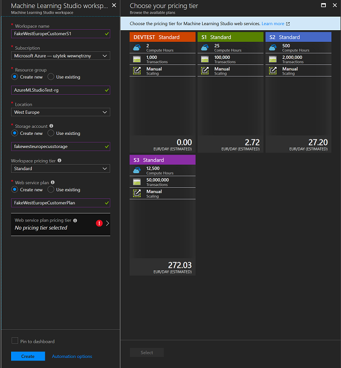341x368 pixels.
Task: Click the S1 transactions card icon
Action: coord(205,59)
